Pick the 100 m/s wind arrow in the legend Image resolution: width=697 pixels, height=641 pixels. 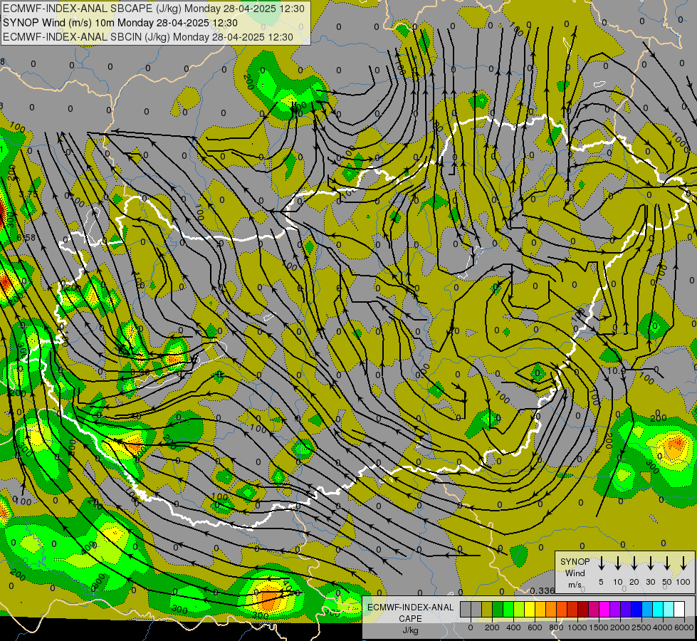coord(683,563)
